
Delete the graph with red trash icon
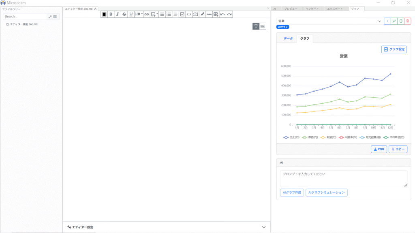pos(407,21)
